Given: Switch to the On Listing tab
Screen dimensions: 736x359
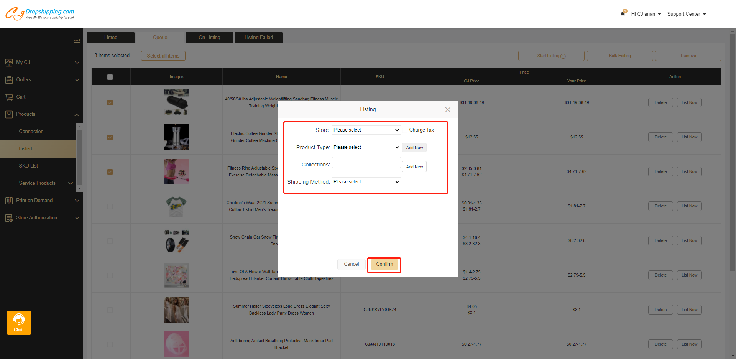Looking at the screenshot, I should (209, 38).
